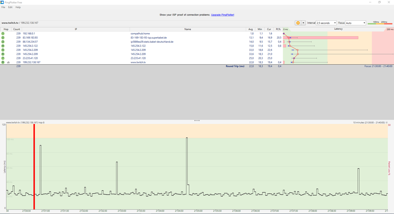Click the hop 5 green number icon

pos(3,50)
